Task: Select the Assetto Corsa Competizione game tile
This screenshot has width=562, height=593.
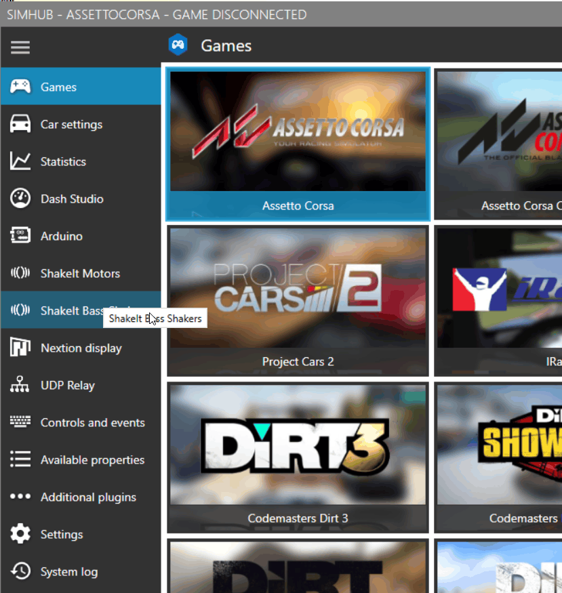Action: tap(498, 144)
